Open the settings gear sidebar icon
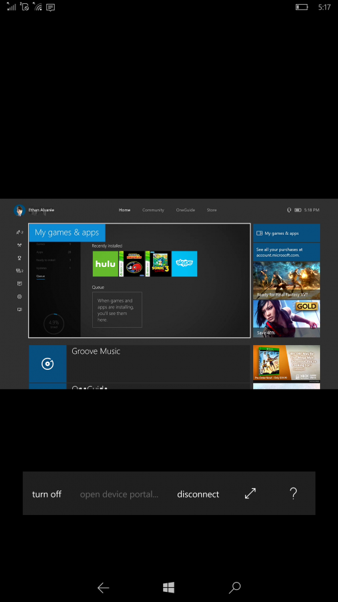 click(x=19, y=296)
